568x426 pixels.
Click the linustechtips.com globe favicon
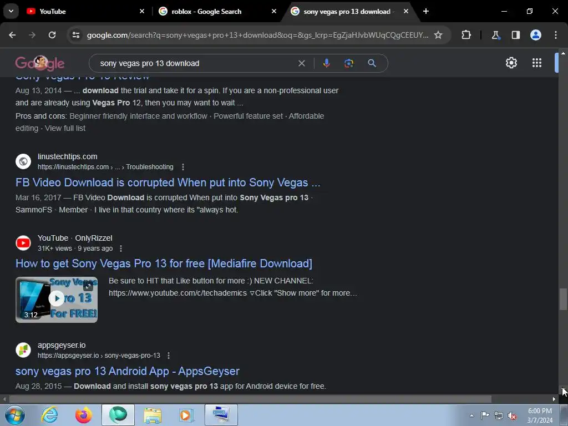tap(23, 161)
